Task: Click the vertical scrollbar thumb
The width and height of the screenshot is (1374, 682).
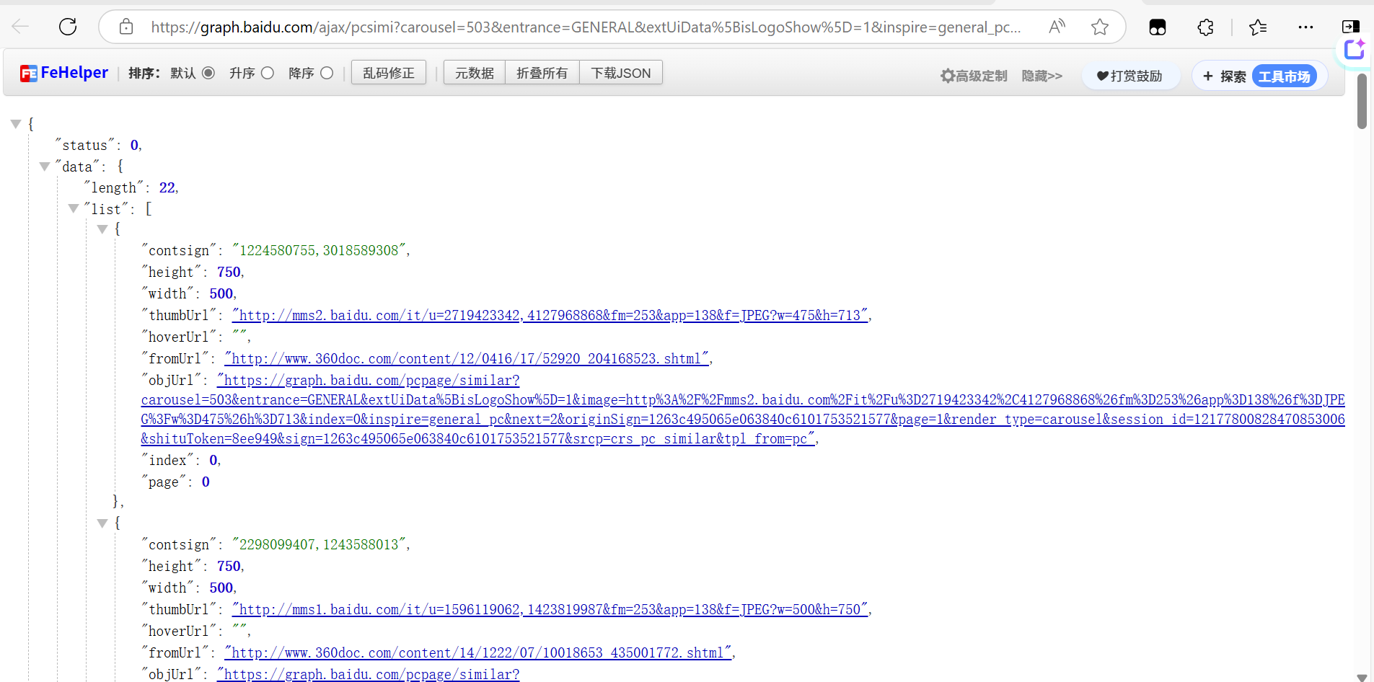Action: (1362, 101)
